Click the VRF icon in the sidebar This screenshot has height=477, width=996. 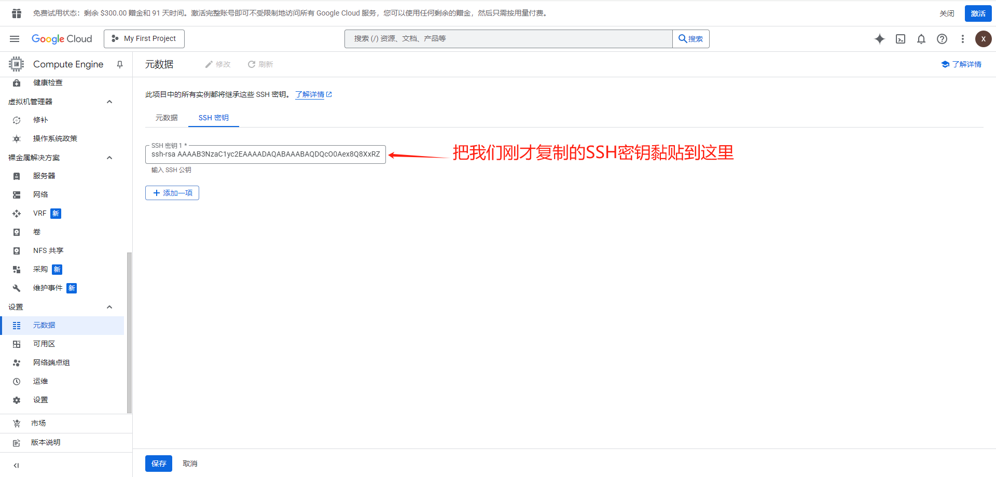click(17, 214)
